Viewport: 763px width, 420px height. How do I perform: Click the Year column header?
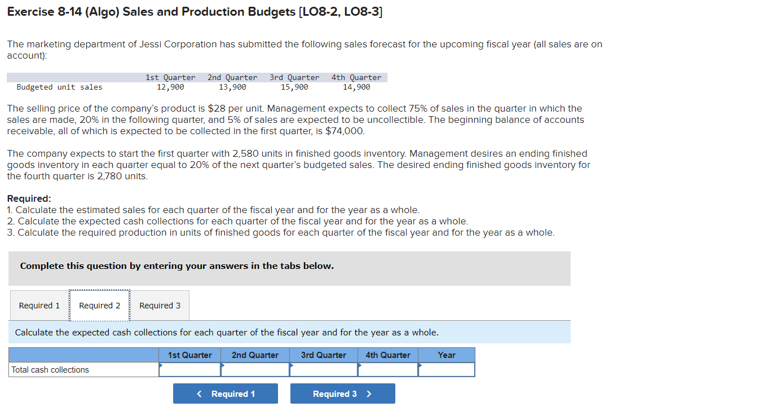point(446,355)
